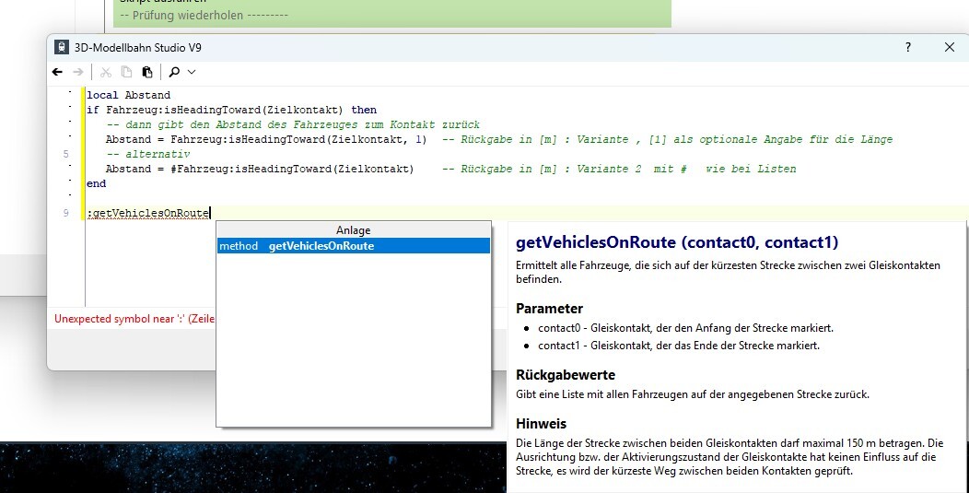
Task: Click the copy icon in toolbar
Action: coord(127,73)
